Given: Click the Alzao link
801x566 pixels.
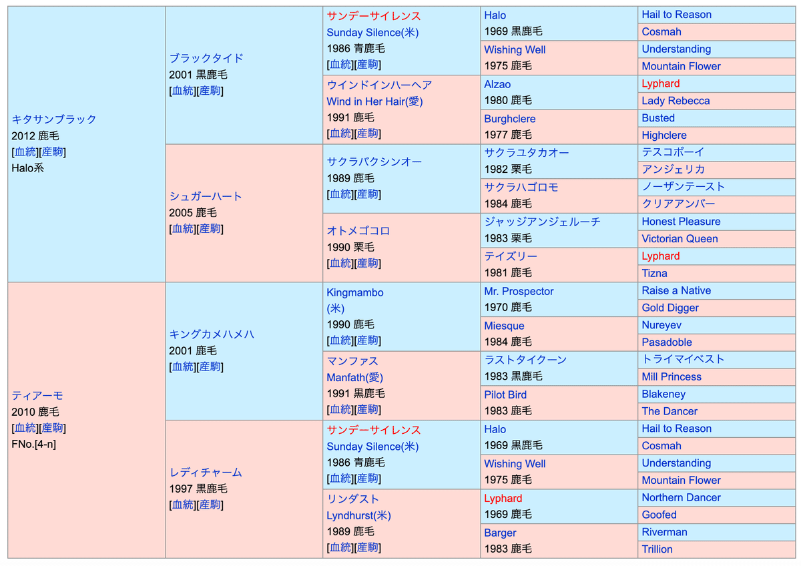Looking at the screenshot, I should click(498, 84).
